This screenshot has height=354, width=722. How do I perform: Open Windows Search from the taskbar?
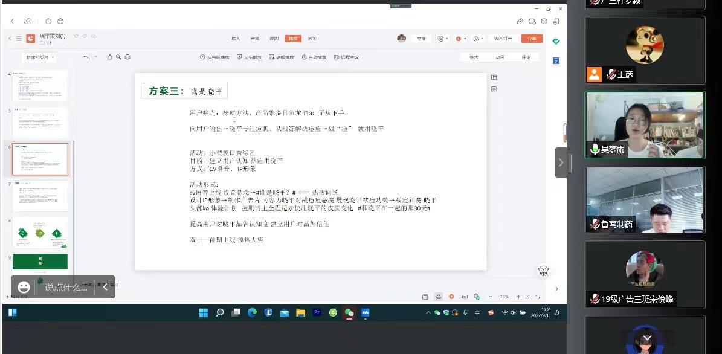[x=220, y=313]
